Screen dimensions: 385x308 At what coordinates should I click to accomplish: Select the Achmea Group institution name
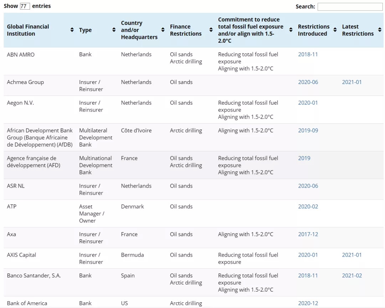25,82
